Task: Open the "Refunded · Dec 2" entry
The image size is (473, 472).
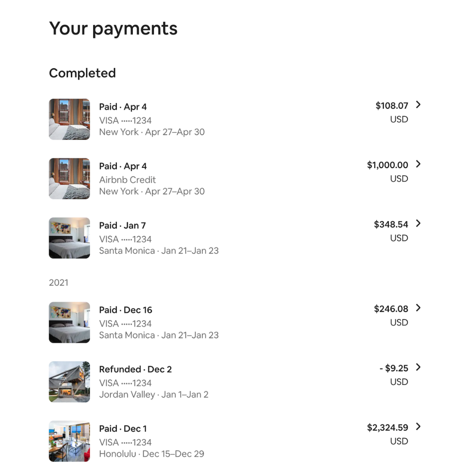Action: [x=135, y=370]
